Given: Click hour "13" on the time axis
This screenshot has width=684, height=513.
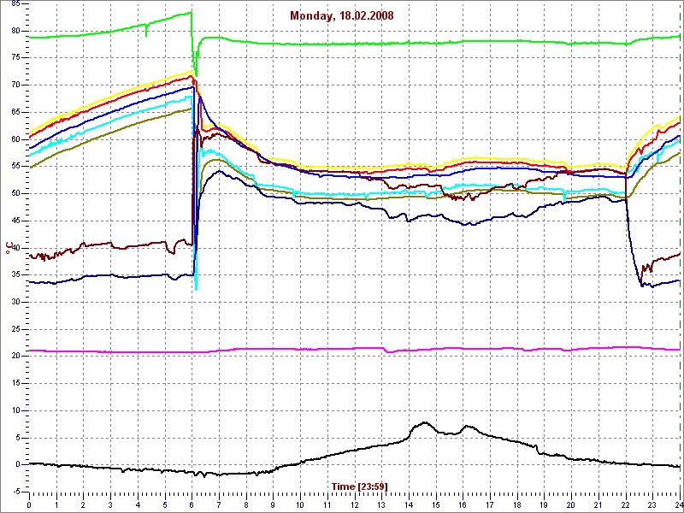Looking at the screenshot, I should pos(381,504).
